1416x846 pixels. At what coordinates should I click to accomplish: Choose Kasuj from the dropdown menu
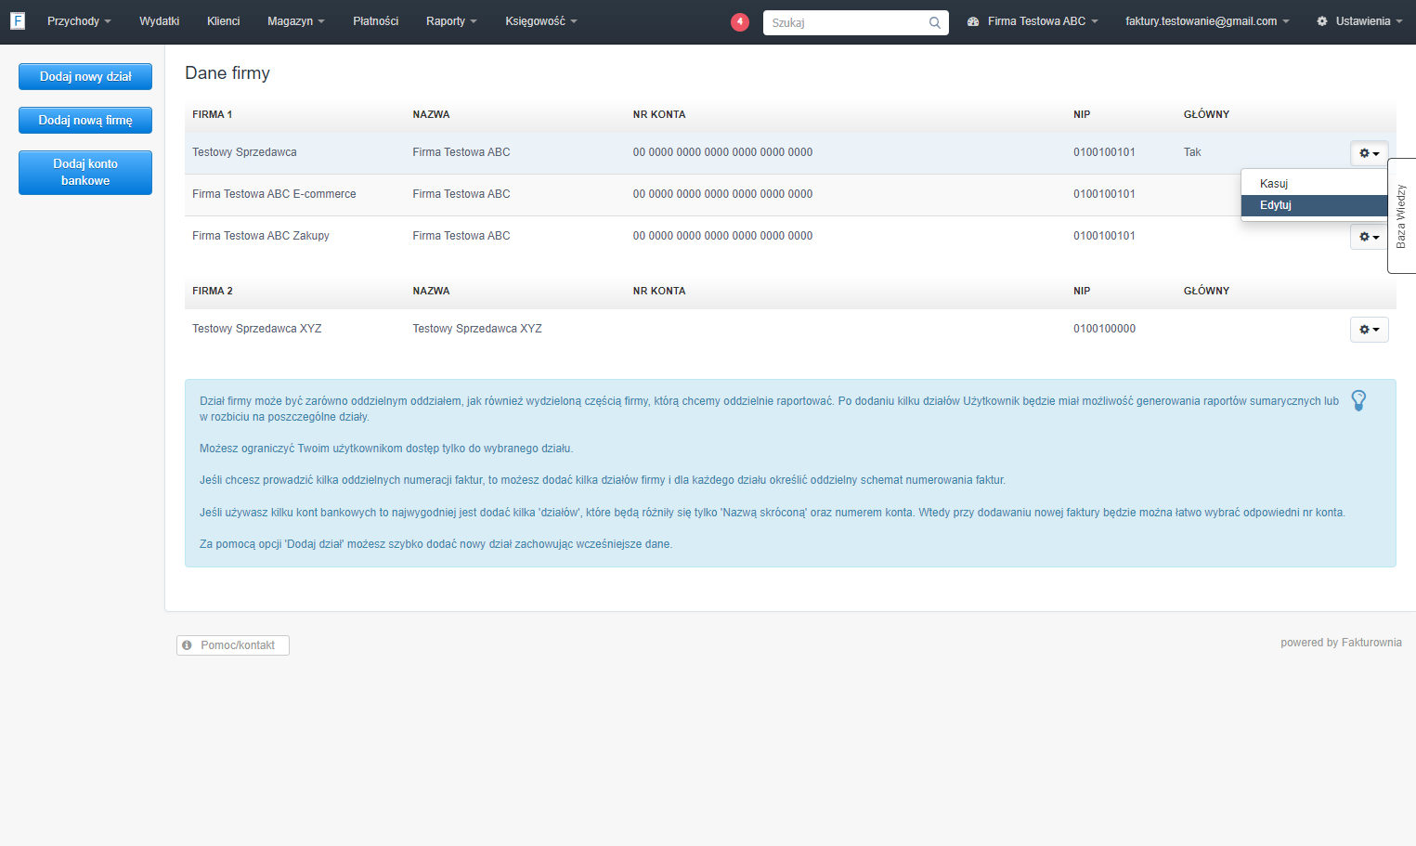coord(1314,184)
